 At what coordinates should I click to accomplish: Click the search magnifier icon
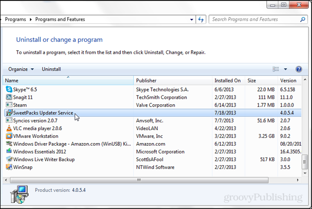pyautogui.click(x=303, y=19)
